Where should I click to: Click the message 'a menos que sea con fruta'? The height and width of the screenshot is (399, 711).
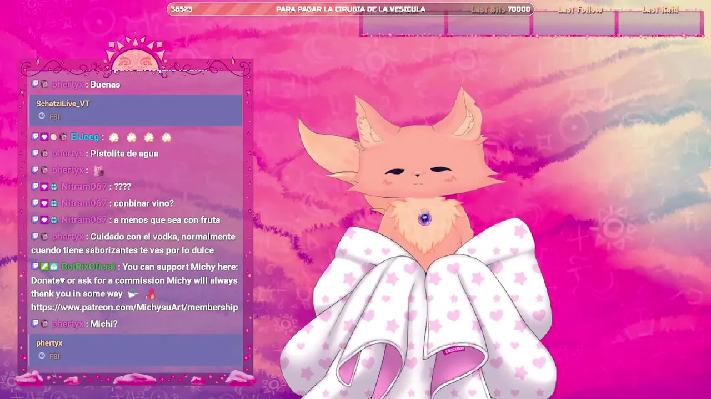tap(167, 220)
